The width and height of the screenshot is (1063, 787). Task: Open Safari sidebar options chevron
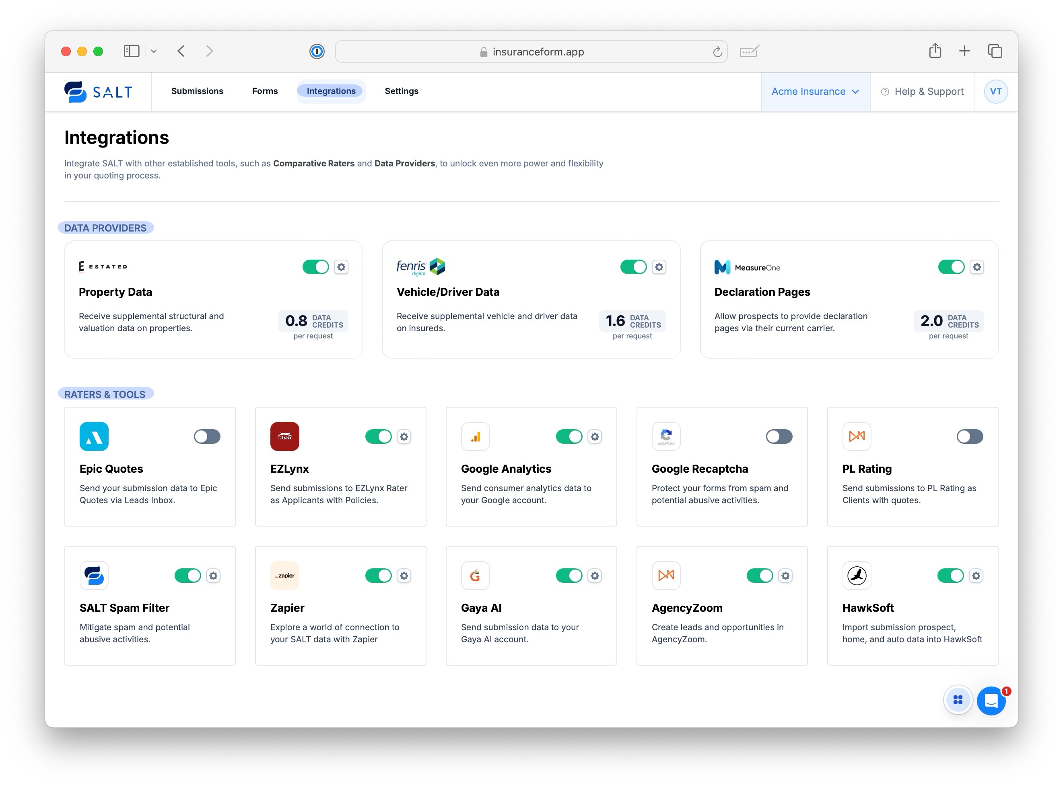154,51
